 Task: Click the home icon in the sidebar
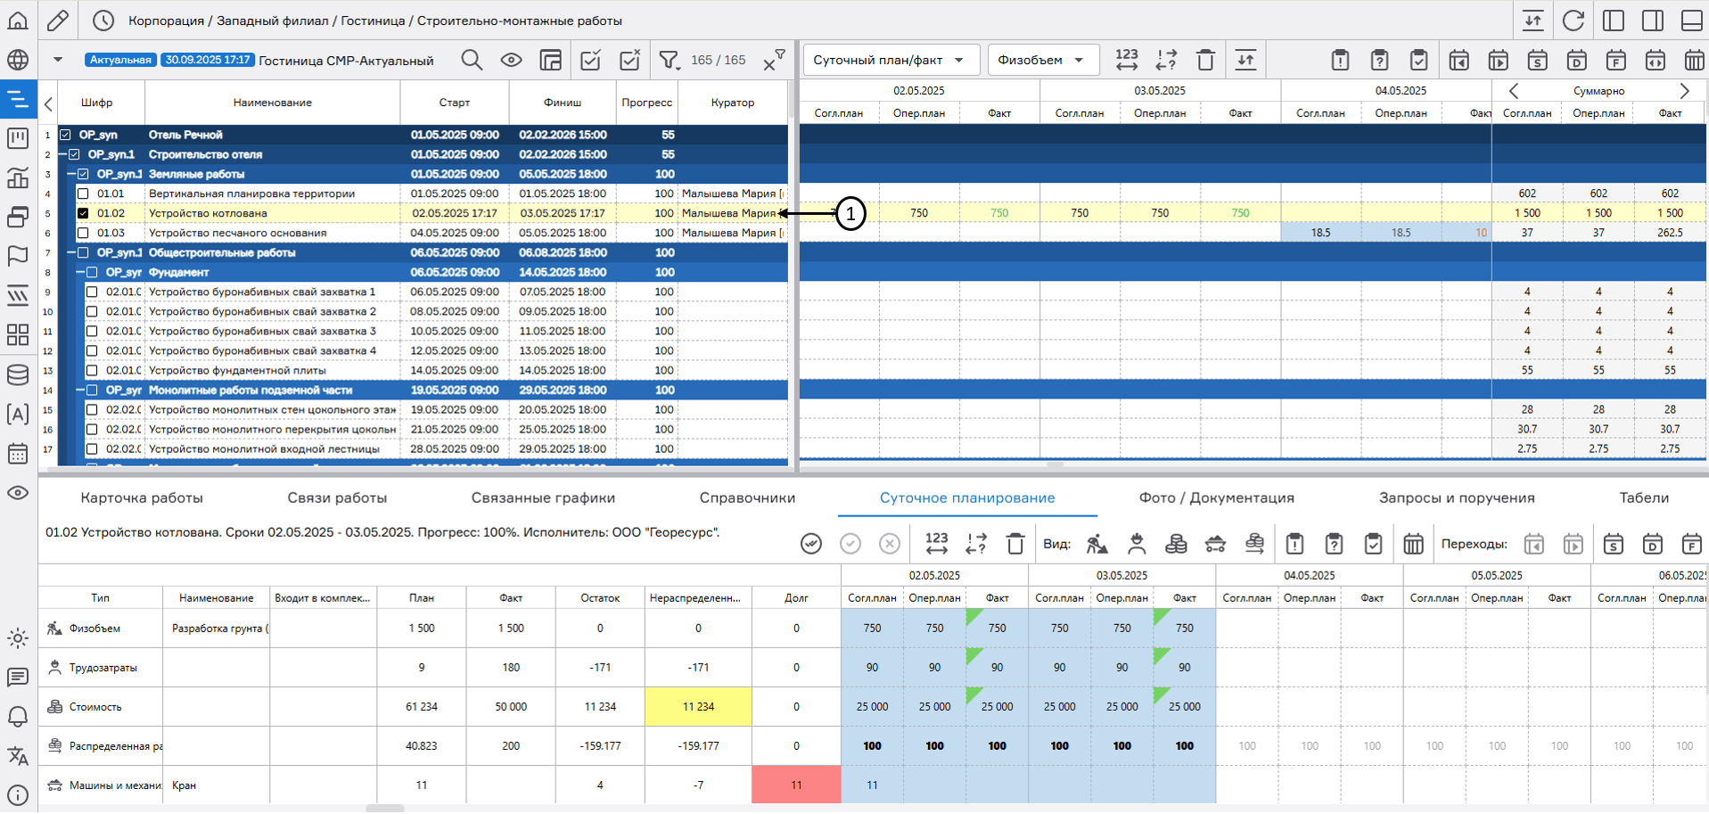click(x=18, y=20)
